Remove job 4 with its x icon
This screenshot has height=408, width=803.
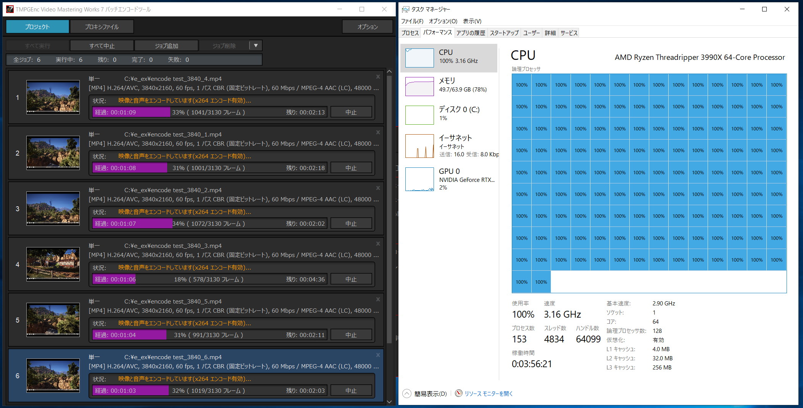[378, 244]
